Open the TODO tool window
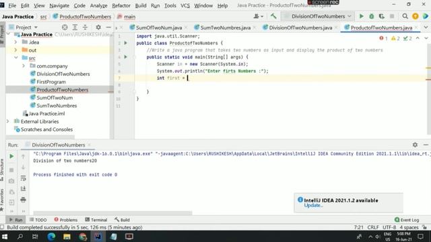 (38, 220)
